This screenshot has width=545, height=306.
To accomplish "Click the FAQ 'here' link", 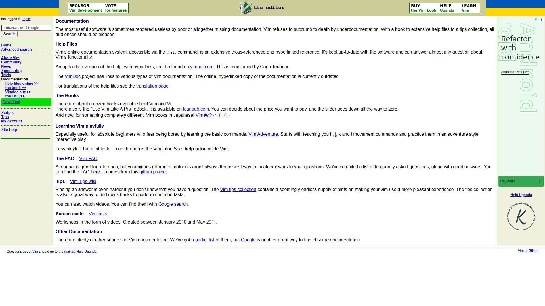I will tap(95, 172).
